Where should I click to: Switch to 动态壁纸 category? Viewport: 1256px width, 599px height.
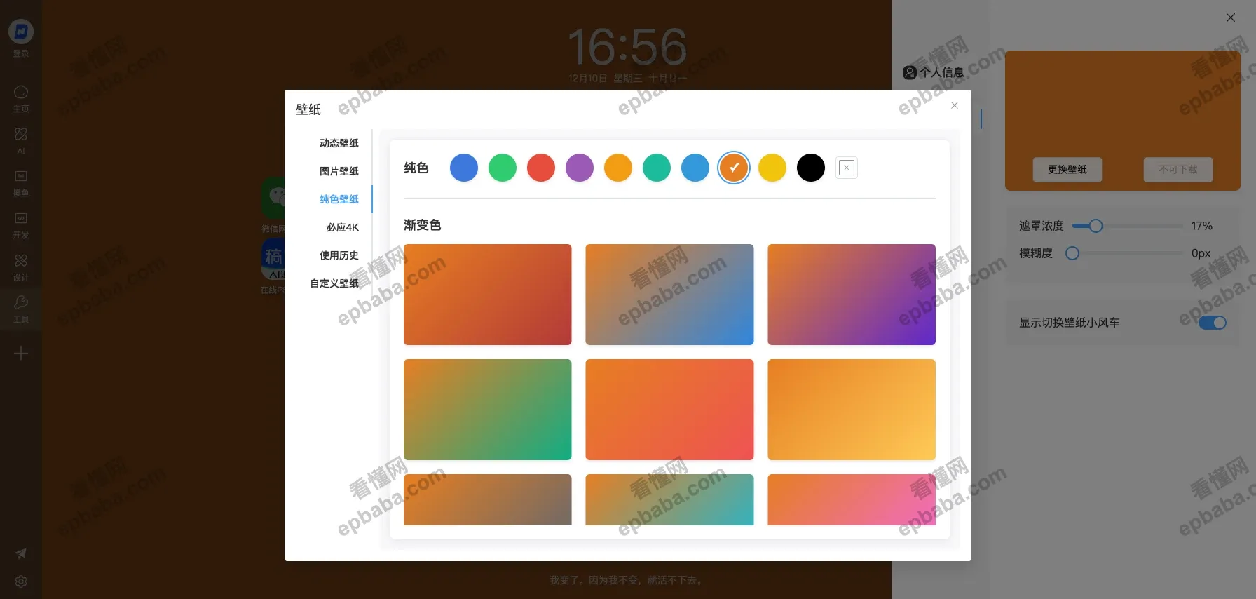coord(339,143)
